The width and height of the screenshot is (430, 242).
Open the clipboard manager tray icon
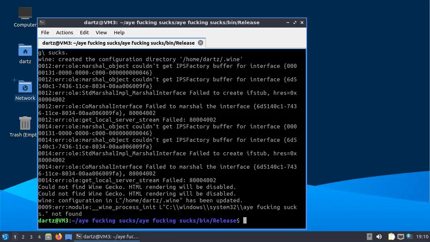tap(392, 237)
